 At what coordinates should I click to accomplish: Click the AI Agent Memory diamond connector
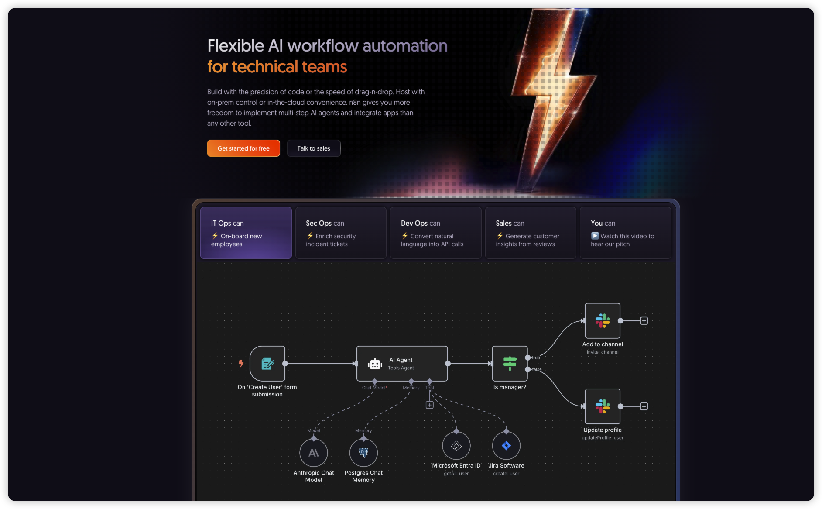click(411, 382)
